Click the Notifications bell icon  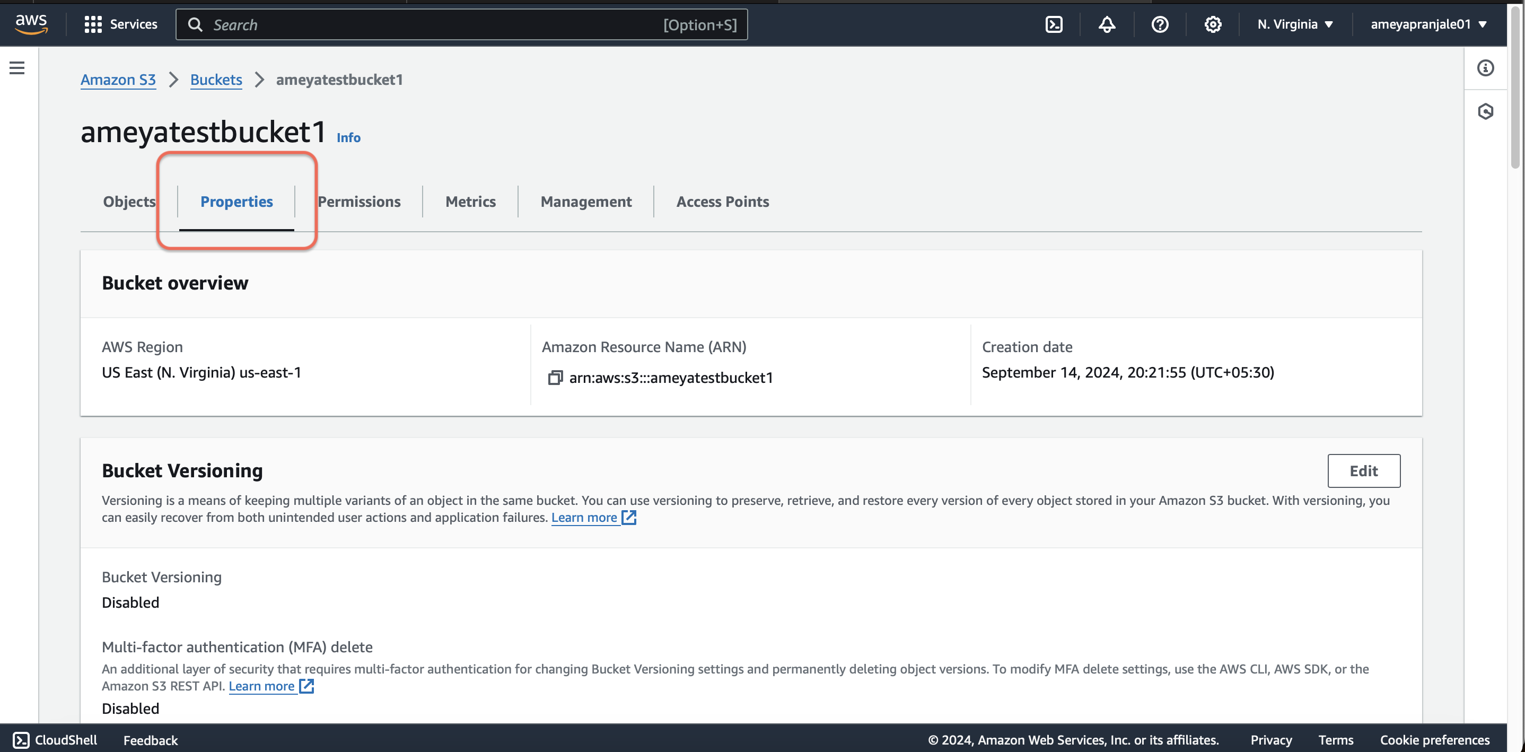[1107, 24]
